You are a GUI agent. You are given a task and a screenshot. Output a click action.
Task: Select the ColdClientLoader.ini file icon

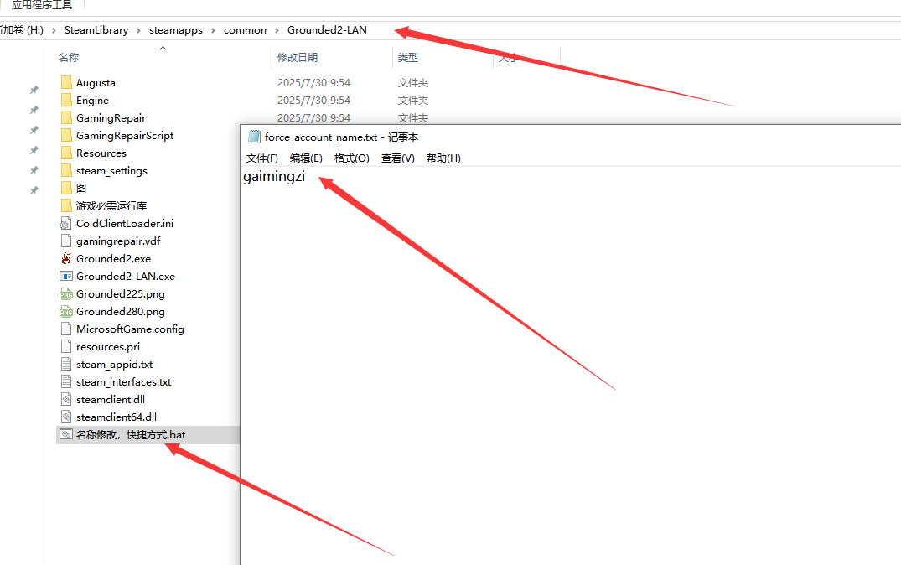point(66,224)
